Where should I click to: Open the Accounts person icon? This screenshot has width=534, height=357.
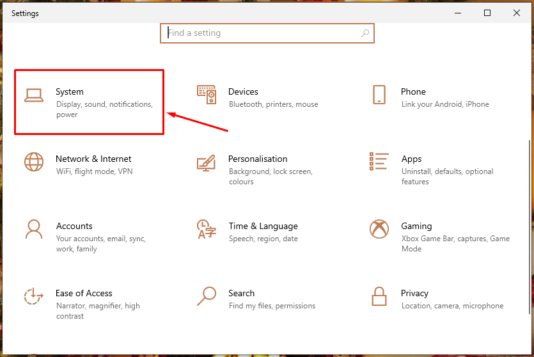[x=34, y=229]
